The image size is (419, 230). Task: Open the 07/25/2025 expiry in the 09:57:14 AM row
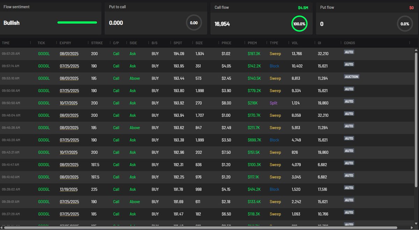coord(69,66)
